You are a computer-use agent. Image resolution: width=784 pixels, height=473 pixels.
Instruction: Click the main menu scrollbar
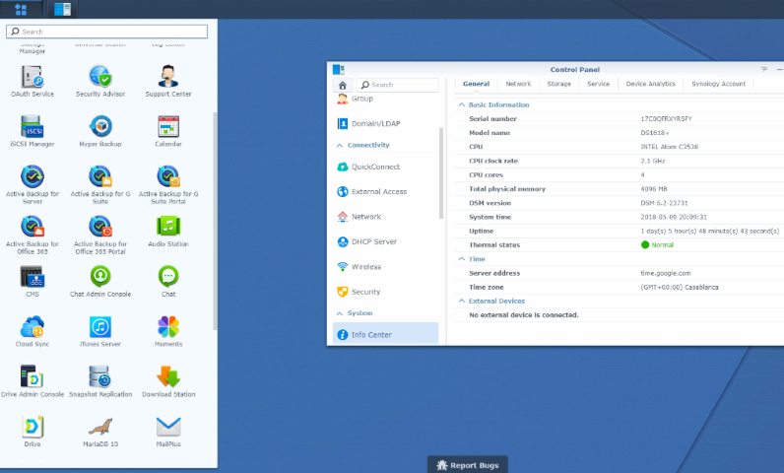click(215, 221)
